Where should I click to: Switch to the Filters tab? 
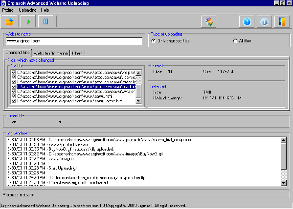[x=77, y=53]
